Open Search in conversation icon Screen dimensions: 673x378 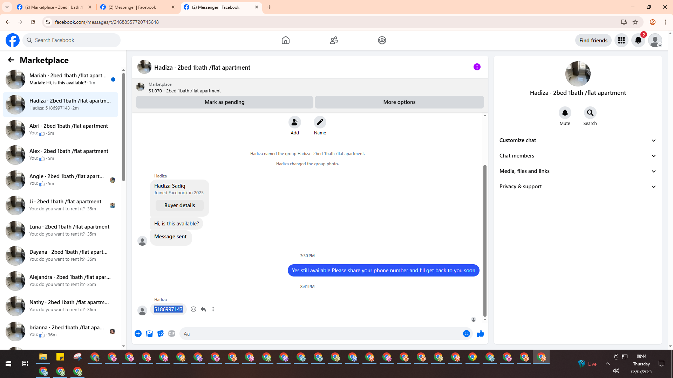tap(590, 113)
